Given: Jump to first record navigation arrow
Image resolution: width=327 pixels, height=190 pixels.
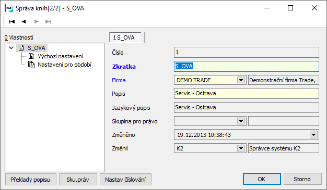Looking at the screenshot, I should 12,22.
